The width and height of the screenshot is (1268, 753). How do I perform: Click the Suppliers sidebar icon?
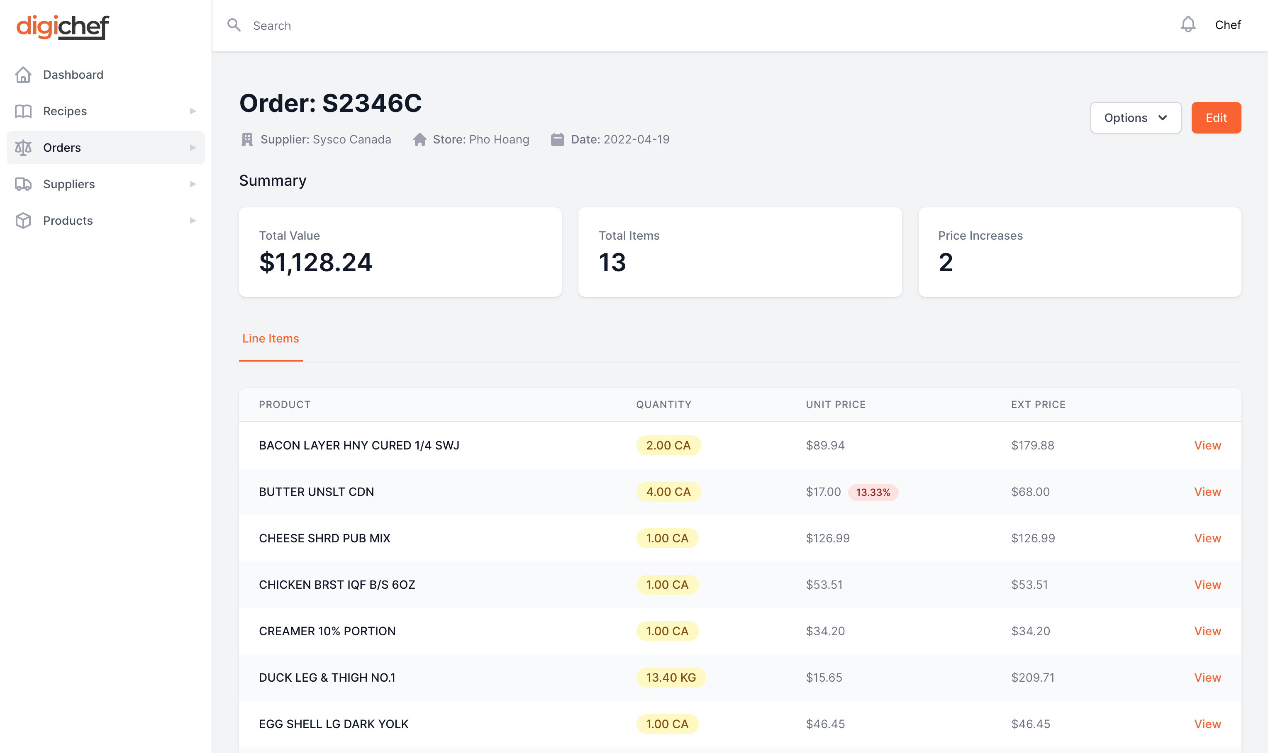pos(22,184)
